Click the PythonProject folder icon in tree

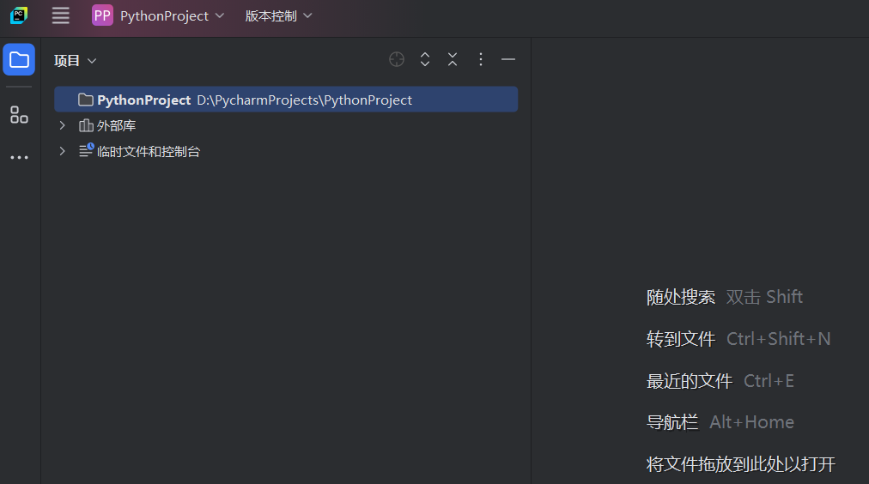[86, 100]
